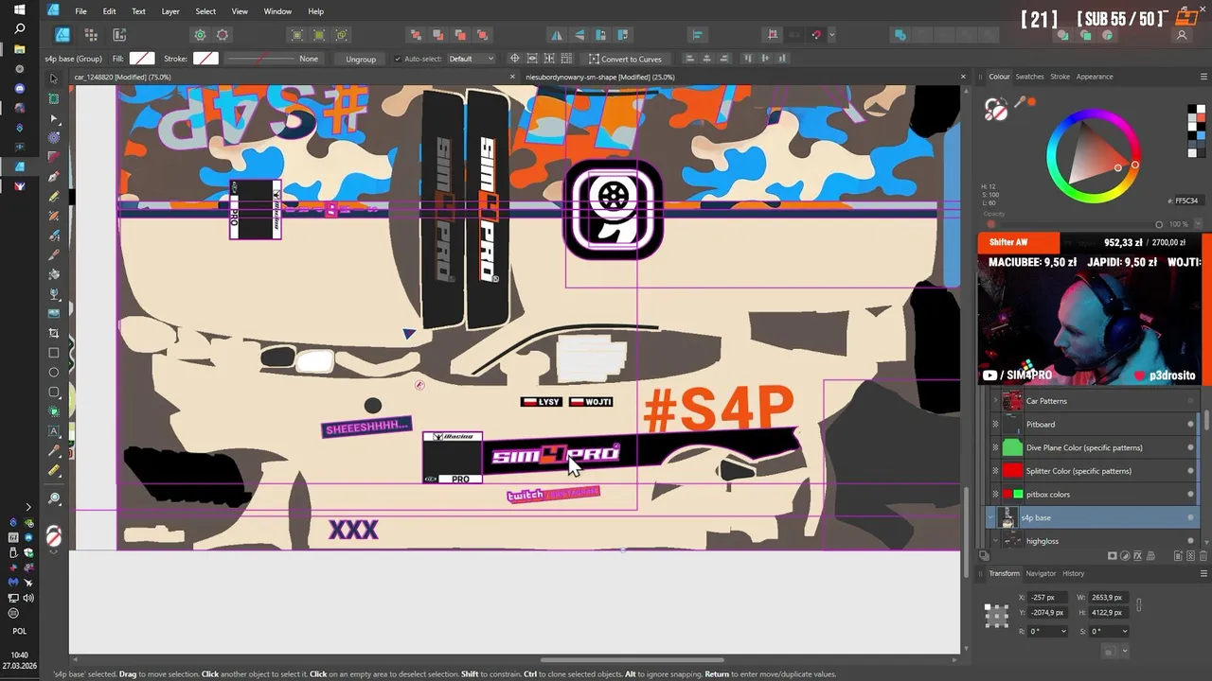Click Flip Vertical toolbar icon

(x=579, y=35)
